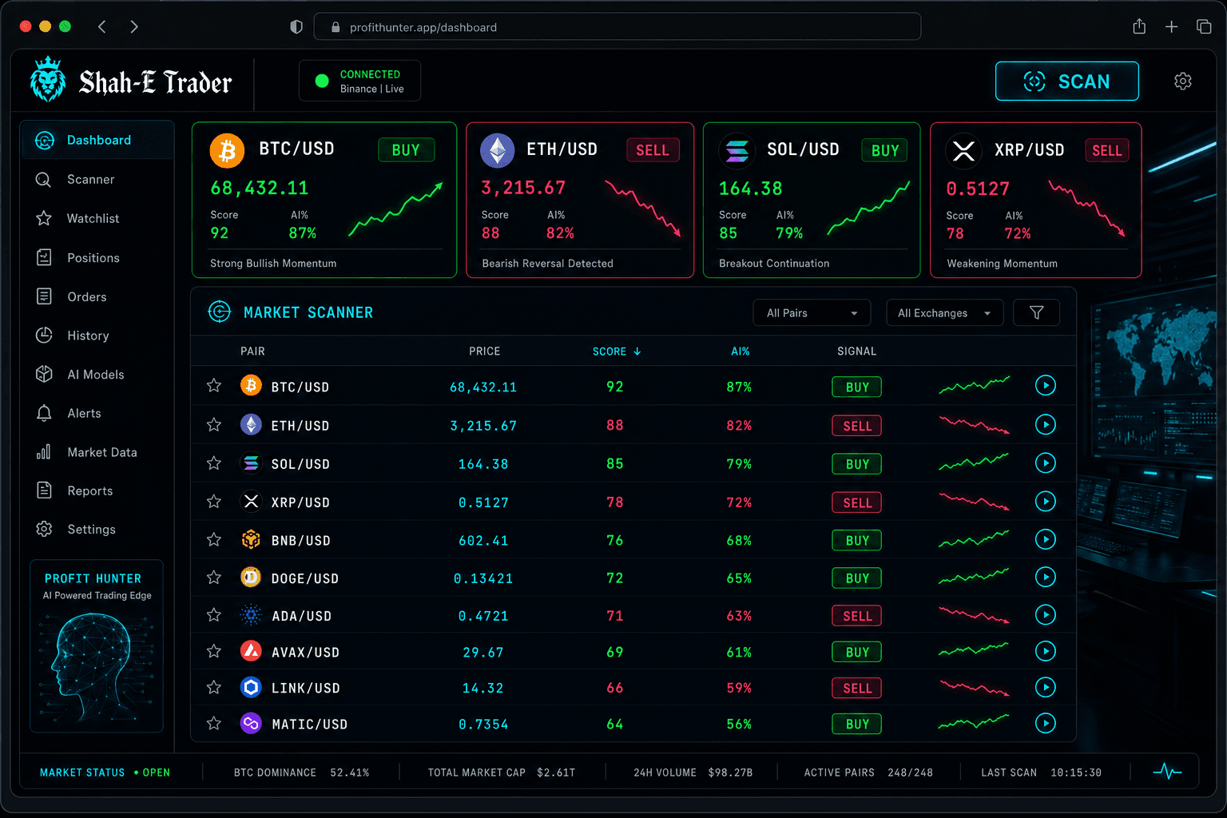
Task: Click the Chainlink icon in scanner table
Action: point(251,687)
